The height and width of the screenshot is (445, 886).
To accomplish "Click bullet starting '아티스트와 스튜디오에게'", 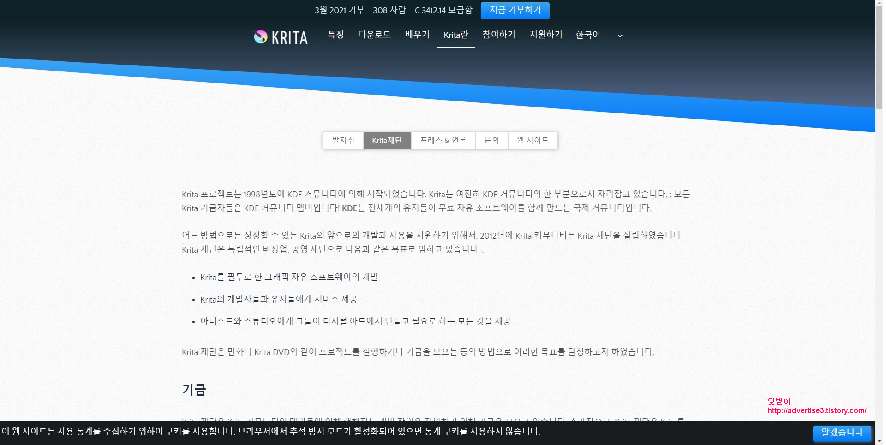I will 355,321.
